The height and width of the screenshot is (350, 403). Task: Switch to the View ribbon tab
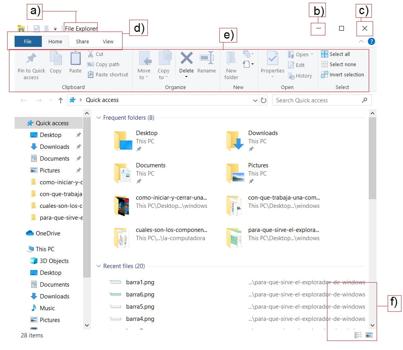(x=108, y=41)
